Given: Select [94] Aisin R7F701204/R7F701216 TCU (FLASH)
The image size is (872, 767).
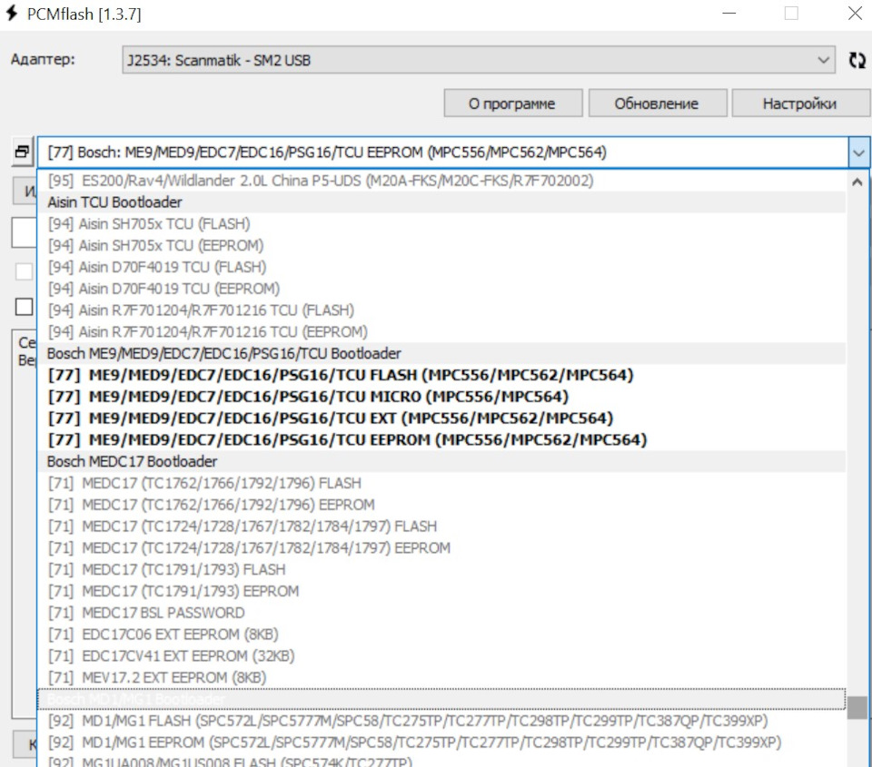Looking at the screenshot, I should coord(441,310).
